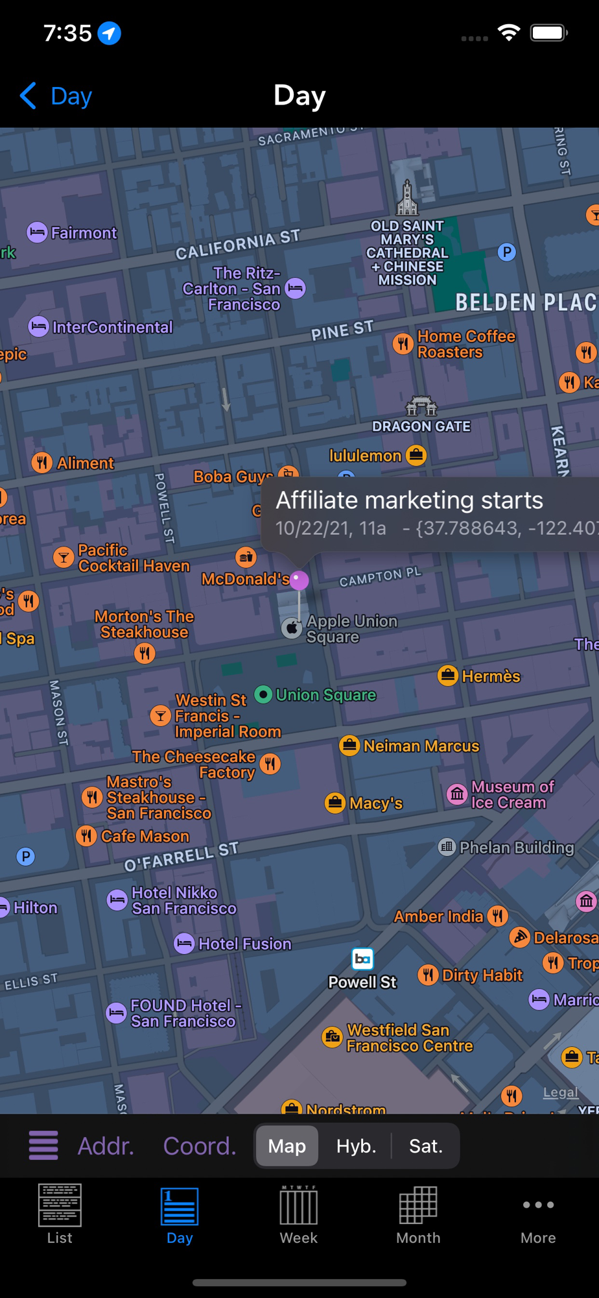Tap the InterContinental hotel icon
Image resolution: width=599 pixels, height=1298 pixels.
point(39,326)
